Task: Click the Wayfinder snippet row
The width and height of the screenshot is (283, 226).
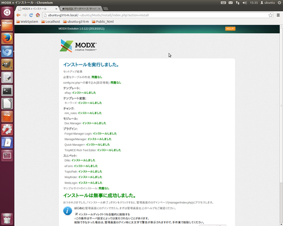Action: 83,177
